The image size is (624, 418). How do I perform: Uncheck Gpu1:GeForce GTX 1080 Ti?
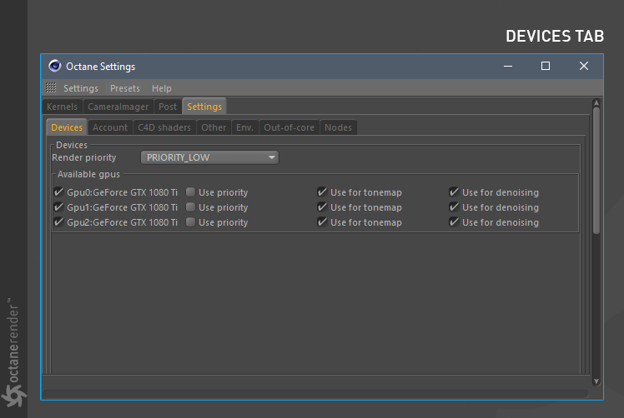58,207
